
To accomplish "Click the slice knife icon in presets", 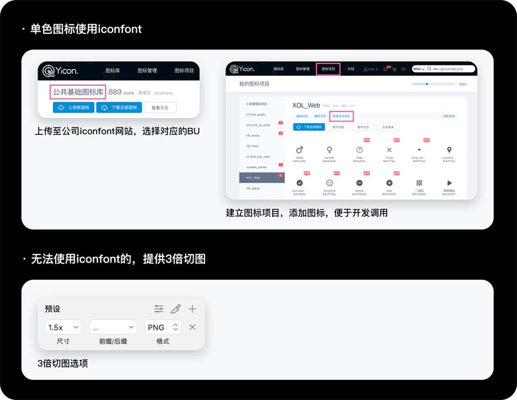I will (x=176, y=309).
